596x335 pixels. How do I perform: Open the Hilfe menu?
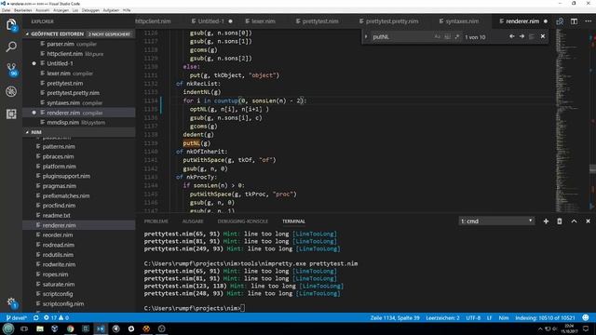[x=127, y=10]
